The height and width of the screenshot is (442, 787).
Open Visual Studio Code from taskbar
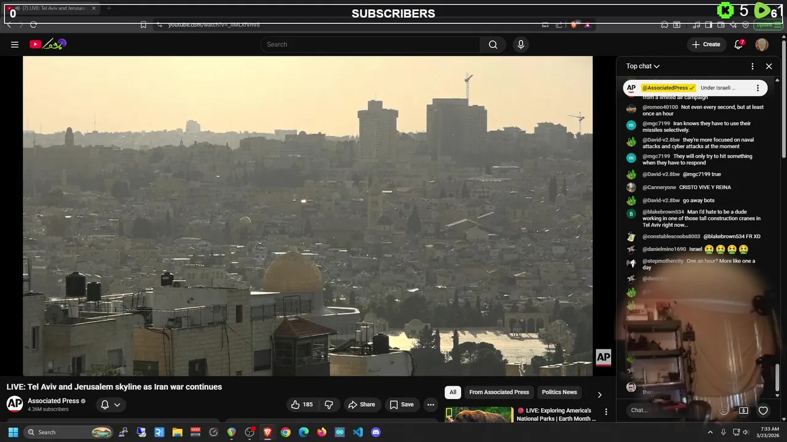[358, 432]
